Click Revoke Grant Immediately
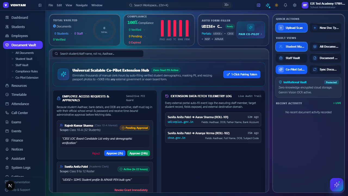Viewport: 348px width, 196px height. pos(131,190)
